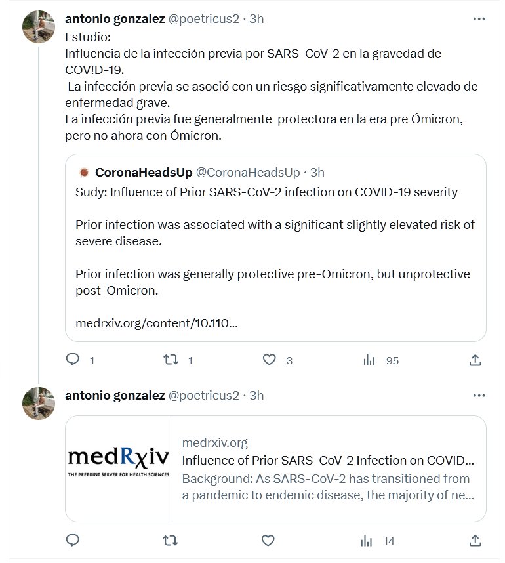
Task: Like the first tweet with 3 likes
Action: tap(268, 360)
